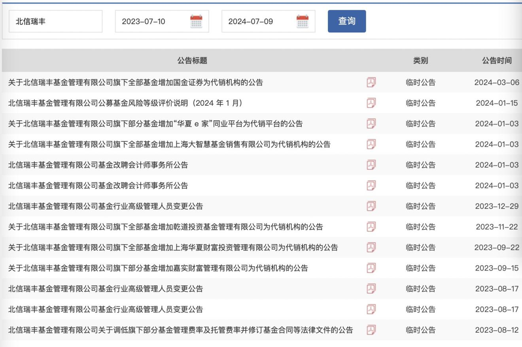The width and height of the screenshot is (522, 347).
Task: Click 临时公告 in the 调低管理费率 row
Action: pyautogui.click(x=421, y=330)
